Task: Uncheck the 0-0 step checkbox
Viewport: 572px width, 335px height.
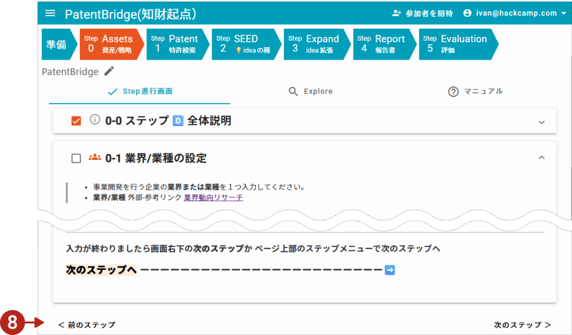Action: point(77,120)
